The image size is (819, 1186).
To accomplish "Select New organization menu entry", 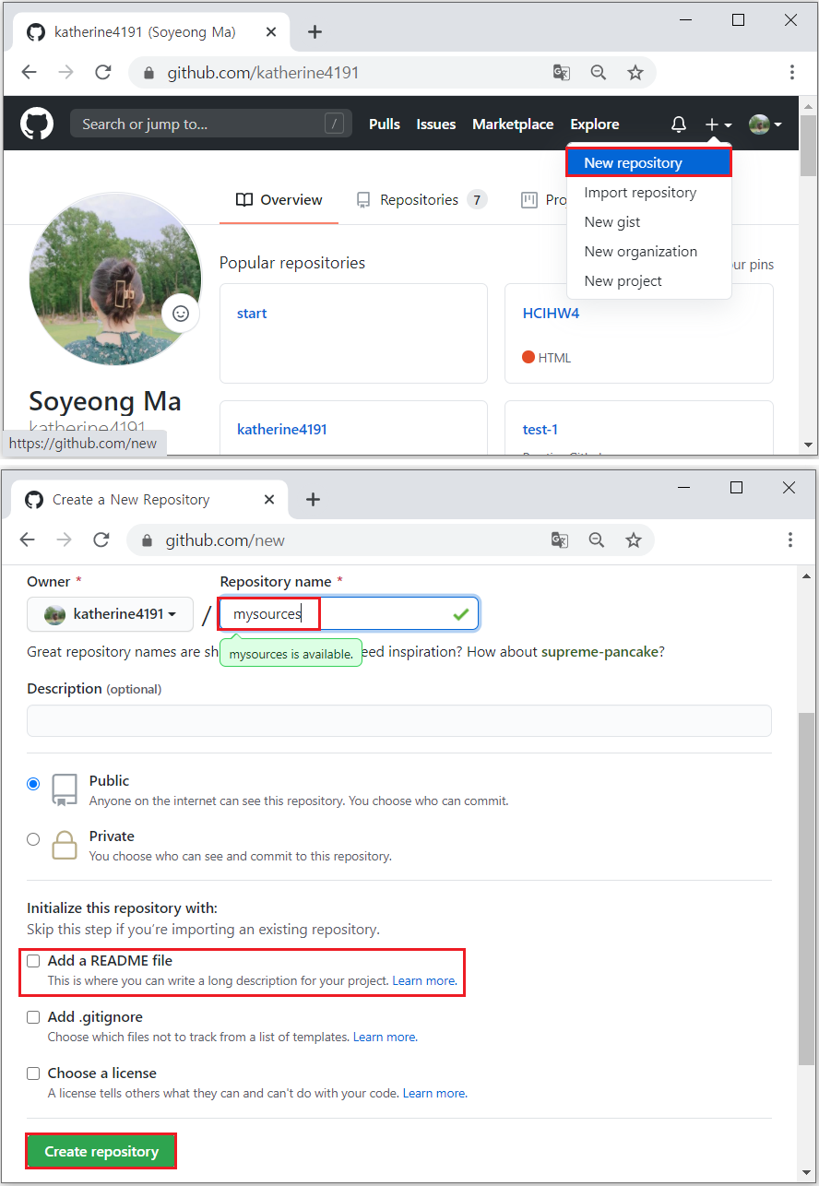I will click(x=649, y=251).
